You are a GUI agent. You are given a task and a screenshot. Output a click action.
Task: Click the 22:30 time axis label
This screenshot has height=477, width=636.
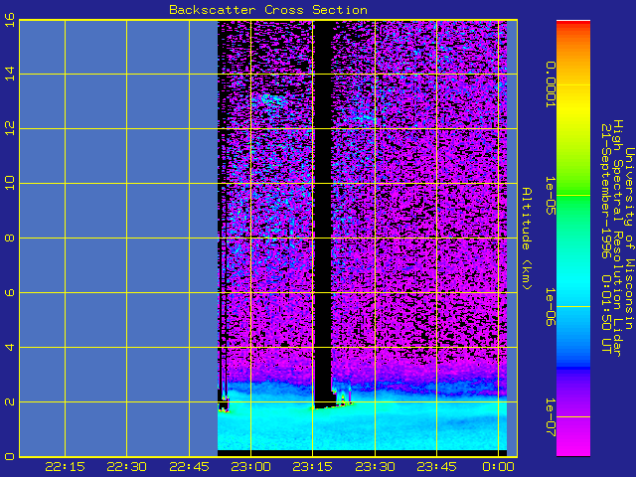pyautogui.click(x=126, y=467)
